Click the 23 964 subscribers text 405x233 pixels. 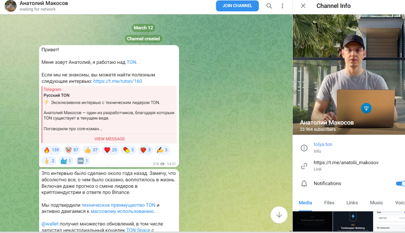[x=318, y=130]
